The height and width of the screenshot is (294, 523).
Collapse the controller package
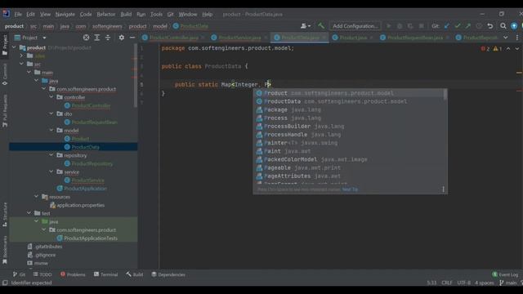51,97
